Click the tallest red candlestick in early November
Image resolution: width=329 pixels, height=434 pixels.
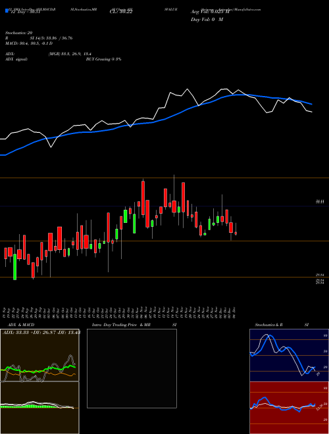pyautogui.click(x=143, y=198)
